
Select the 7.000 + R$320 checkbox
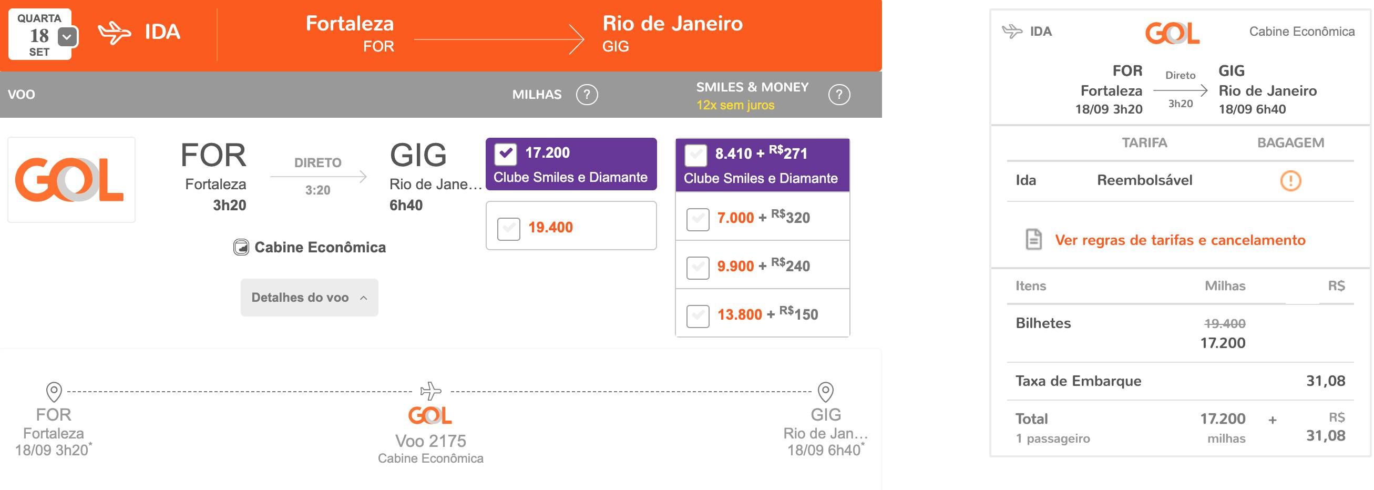[x=698, y=219]
